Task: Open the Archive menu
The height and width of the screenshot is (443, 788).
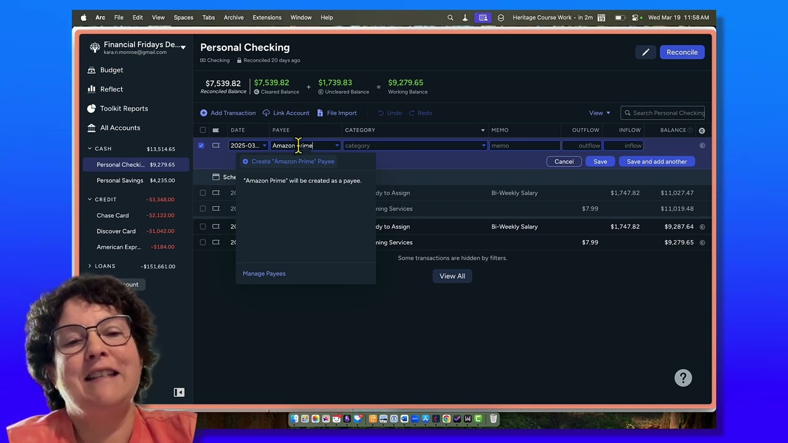Action: pos(234,18)
